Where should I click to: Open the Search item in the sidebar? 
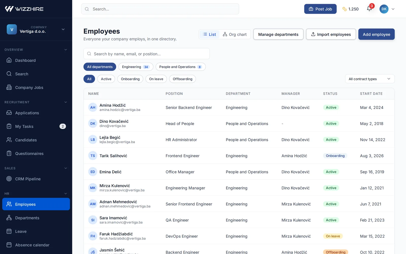point(36,74)
